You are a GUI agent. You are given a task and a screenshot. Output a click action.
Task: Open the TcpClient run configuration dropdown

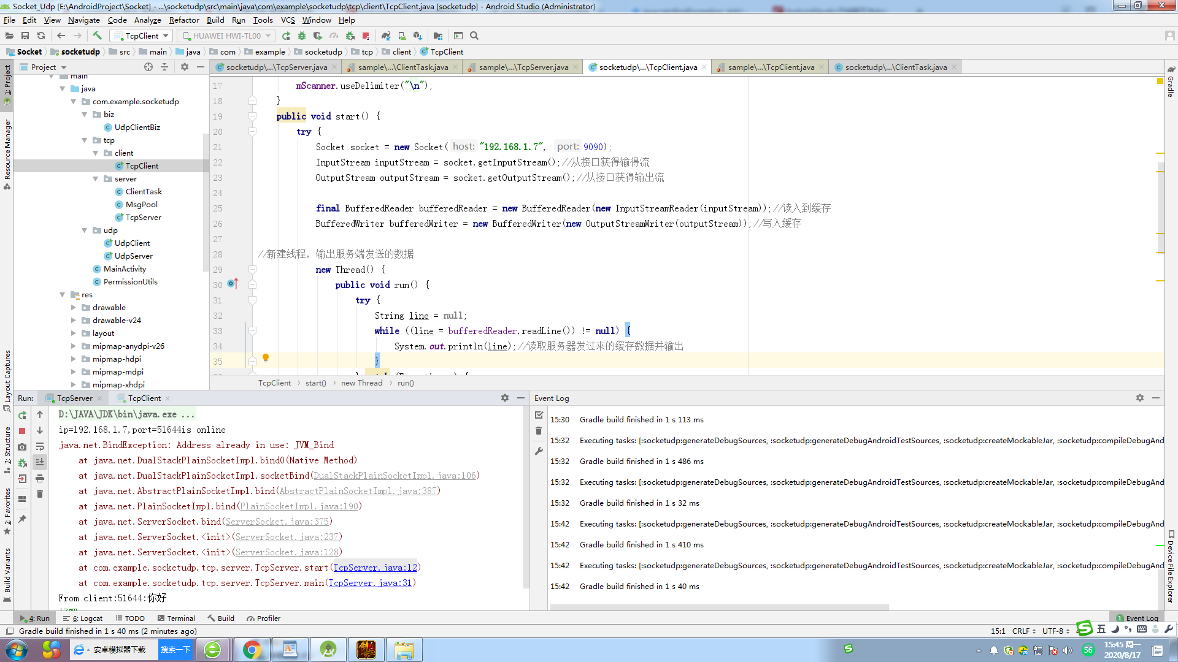point(142,36)
